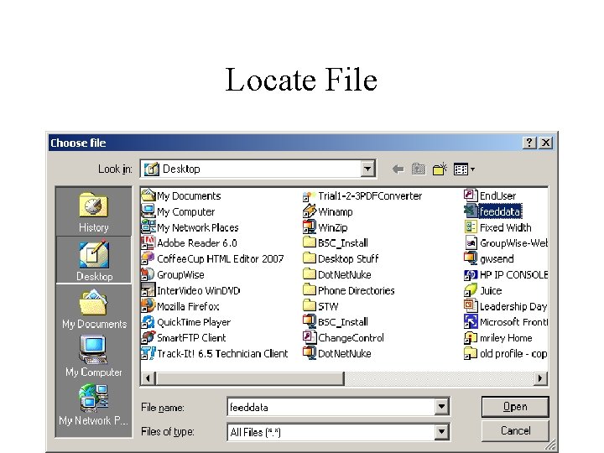Select the EndUser file icon

(471, 195)
